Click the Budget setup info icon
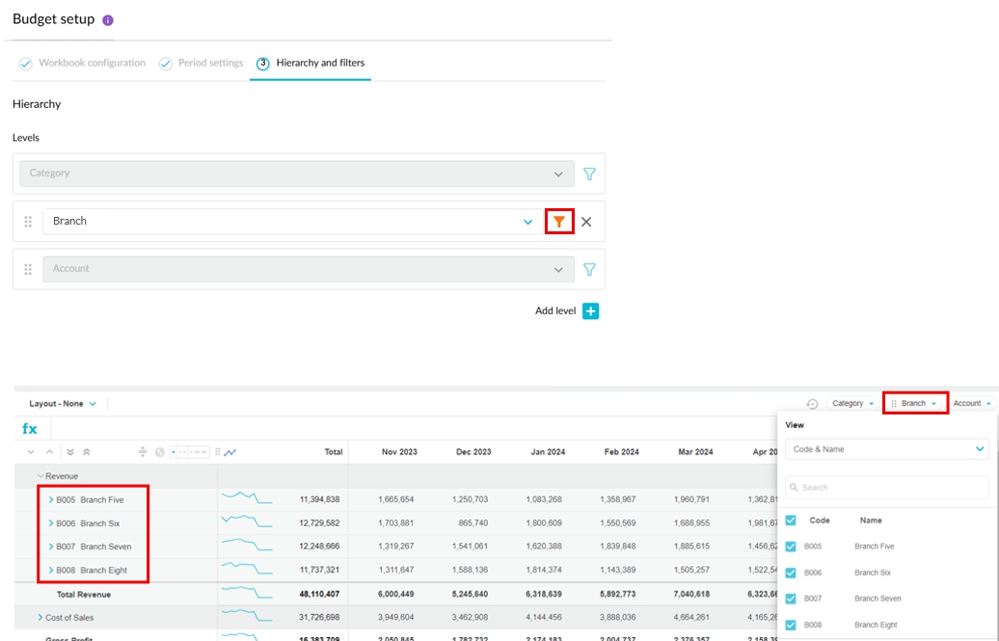The width and height of the screenshot is (999, 641). coord(107,20)
